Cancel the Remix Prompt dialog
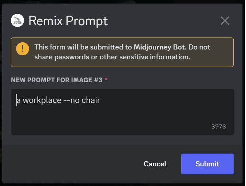Image resolution: width=246 pixels, height=186 pixels. (155, 164)
